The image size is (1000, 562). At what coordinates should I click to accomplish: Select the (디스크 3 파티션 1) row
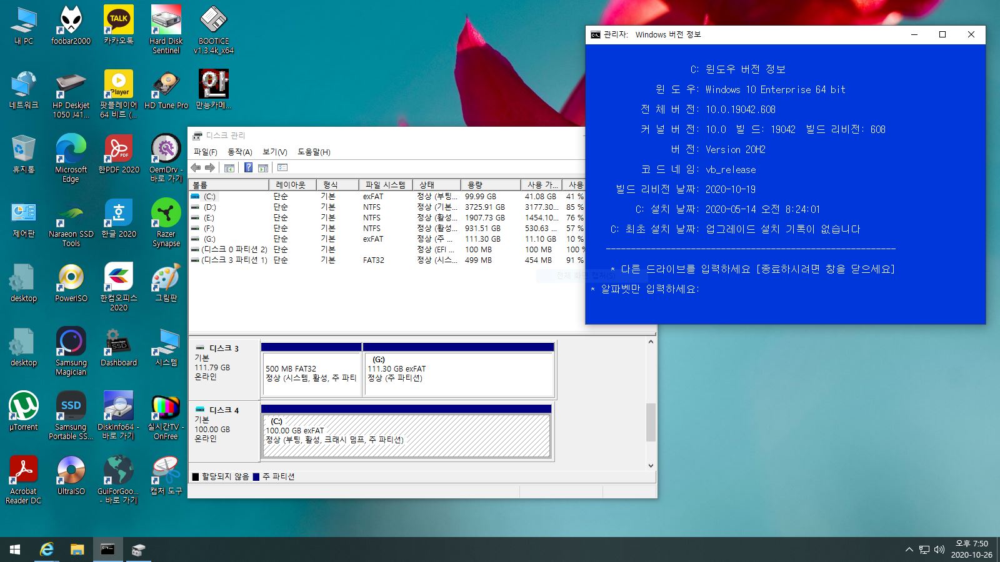pyautogui.click(x=386, y=260)
